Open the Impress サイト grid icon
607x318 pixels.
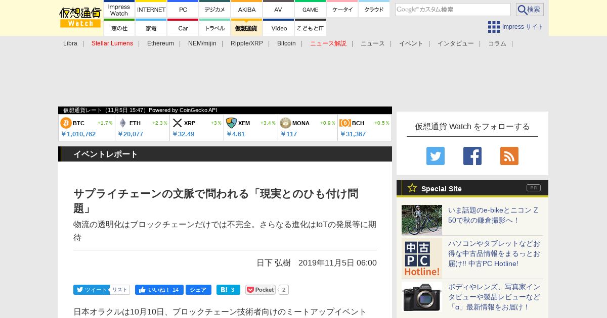click(494, 27)
